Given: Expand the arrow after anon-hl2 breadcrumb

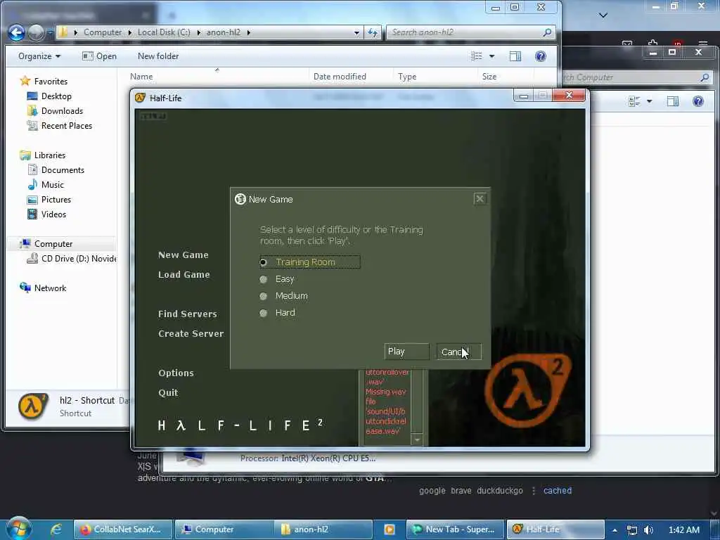Looking at the screenshot, I should coord(249,32).
